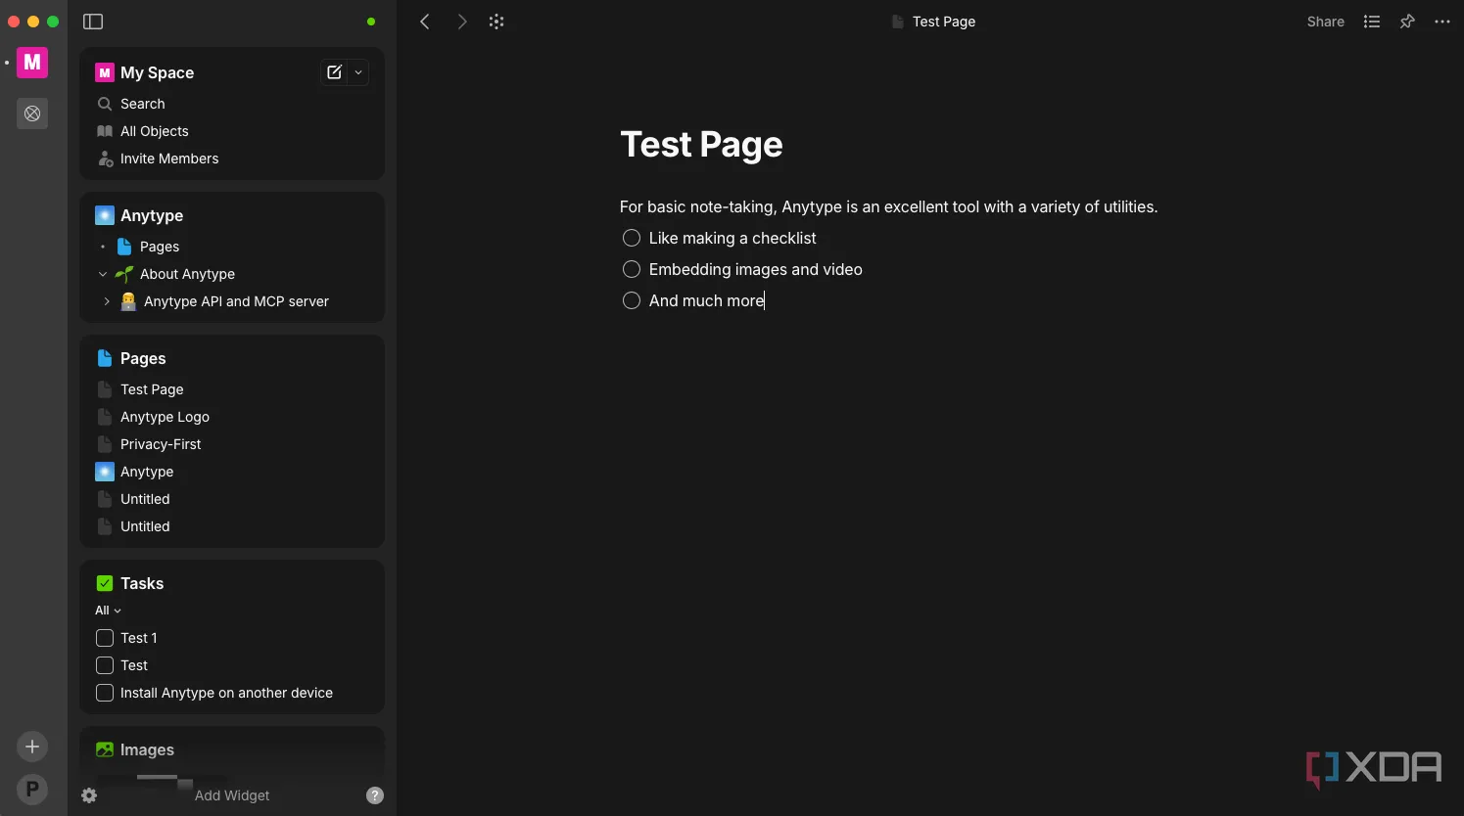The width and height of the screenshot is (1464, 816).
Task: Click the new object pencil icon
Action: click(334, 72)
